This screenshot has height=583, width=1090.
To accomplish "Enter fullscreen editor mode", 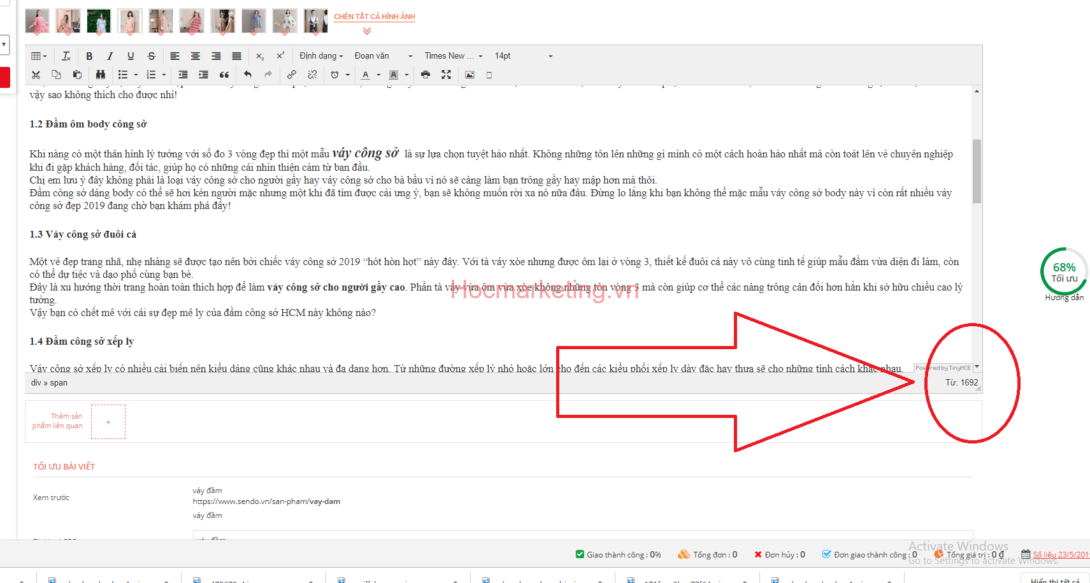I will pyautogui.click(x=446, y=75).
